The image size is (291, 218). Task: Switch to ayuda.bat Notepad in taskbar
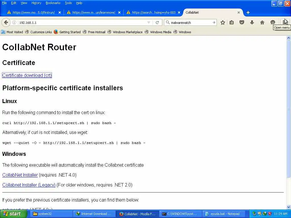[223, 214]
